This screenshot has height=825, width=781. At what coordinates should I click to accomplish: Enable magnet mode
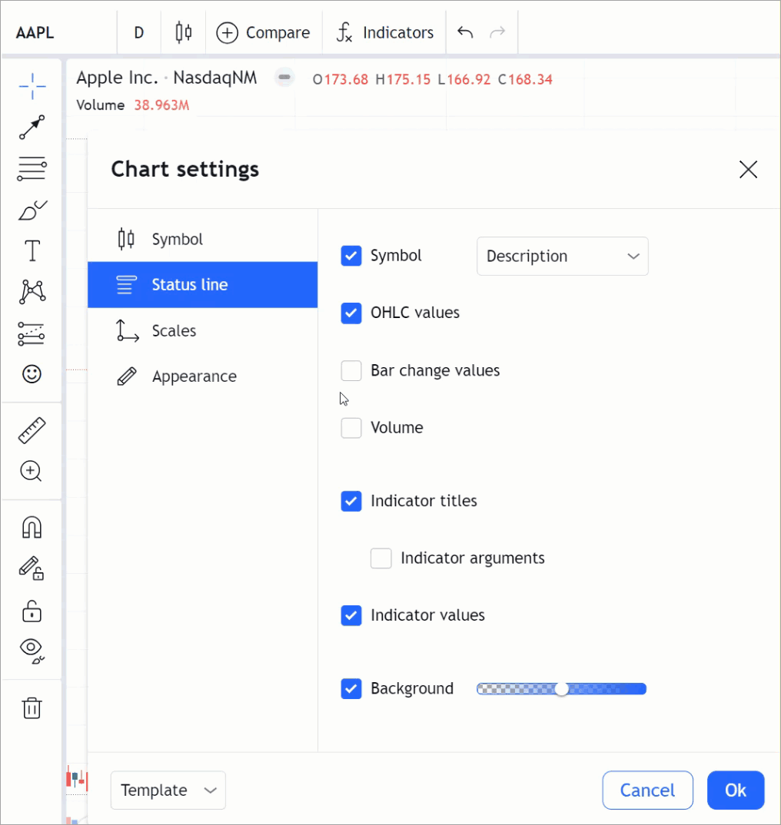point(31,525)
